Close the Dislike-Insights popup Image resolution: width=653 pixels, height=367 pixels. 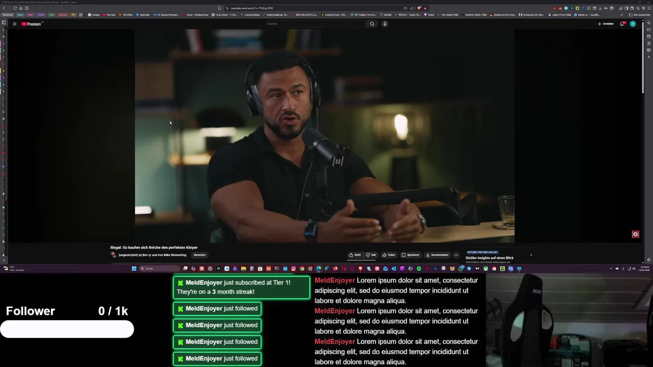(x=531, y=255)
